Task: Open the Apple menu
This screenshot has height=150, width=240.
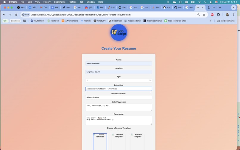Action: tap(4, 2)
